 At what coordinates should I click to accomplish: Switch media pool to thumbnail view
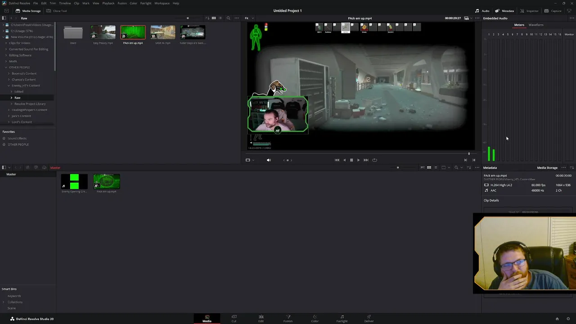coord(429,167)
